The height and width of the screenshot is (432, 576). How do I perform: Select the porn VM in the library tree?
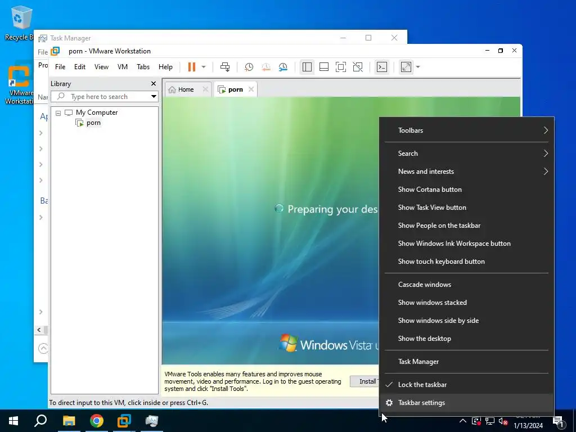[x=93, y=123]
